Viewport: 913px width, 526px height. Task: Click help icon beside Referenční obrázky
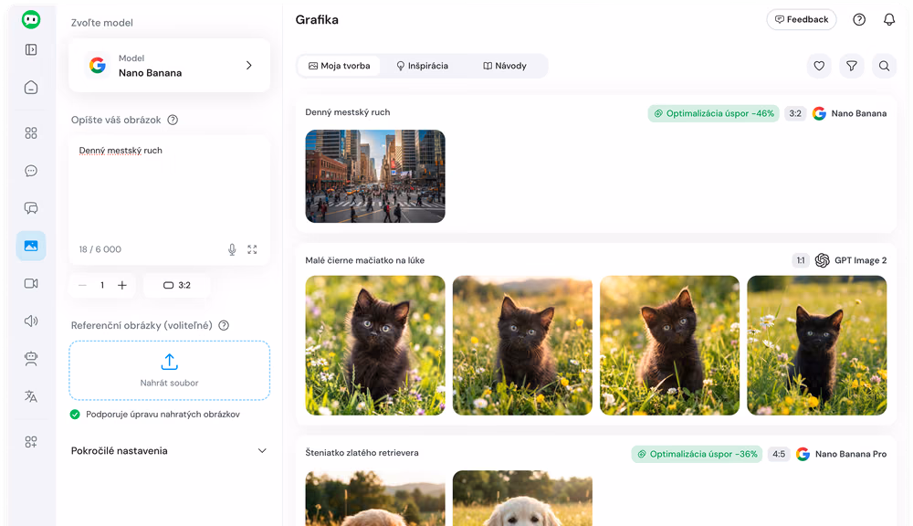click(x=224, y=326)
